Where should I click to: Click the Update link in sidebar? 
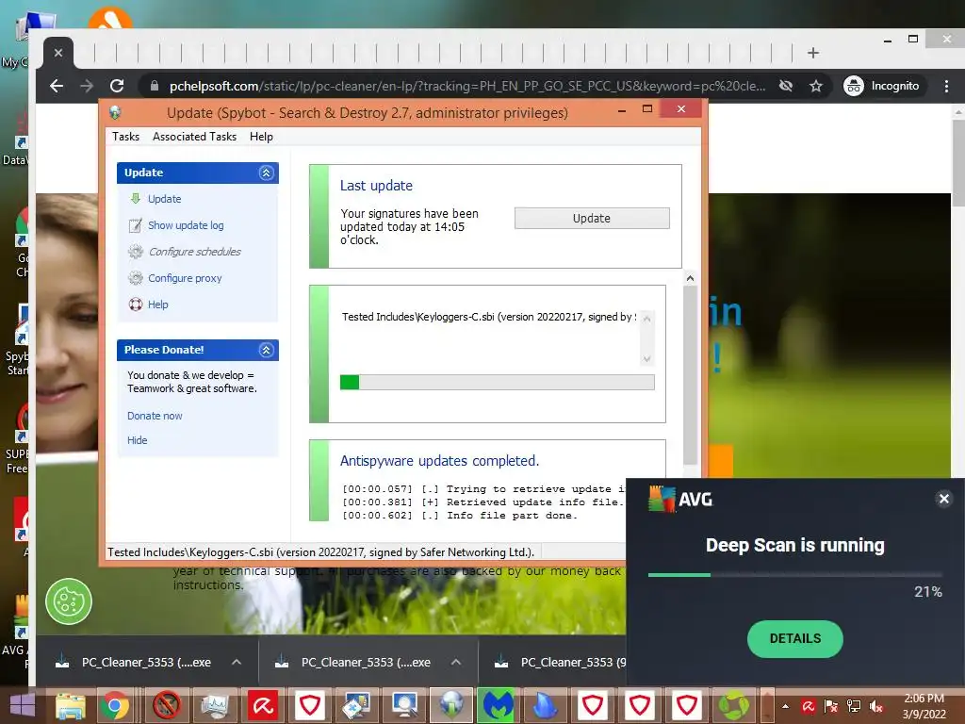tap(164, 199)
